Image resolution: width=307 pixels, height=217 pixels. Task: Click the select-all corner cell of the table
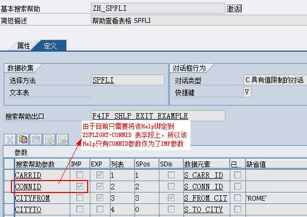pos(9,164)
